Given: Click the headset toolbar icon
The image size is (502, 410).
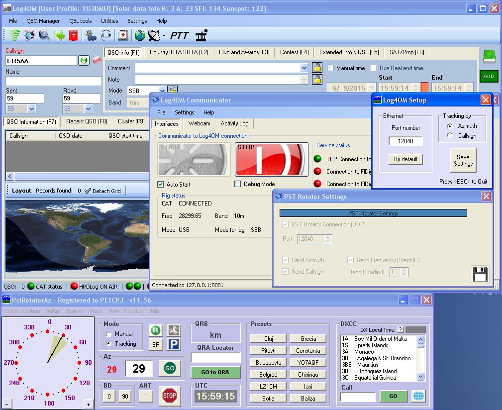Looking at the screenshot, I should pyautogui.click(x=106, y=35).
